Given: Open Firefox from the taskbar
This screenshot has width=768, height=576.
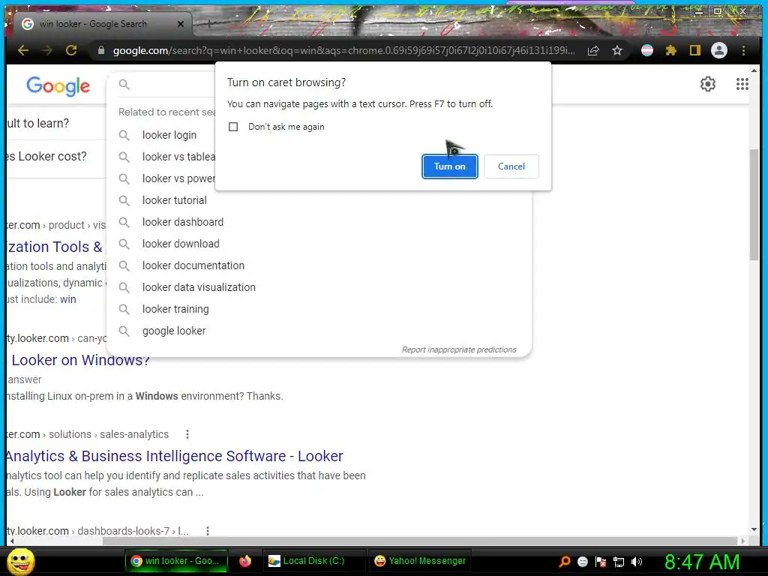Looking at the screenshot, I should point(245,561).
